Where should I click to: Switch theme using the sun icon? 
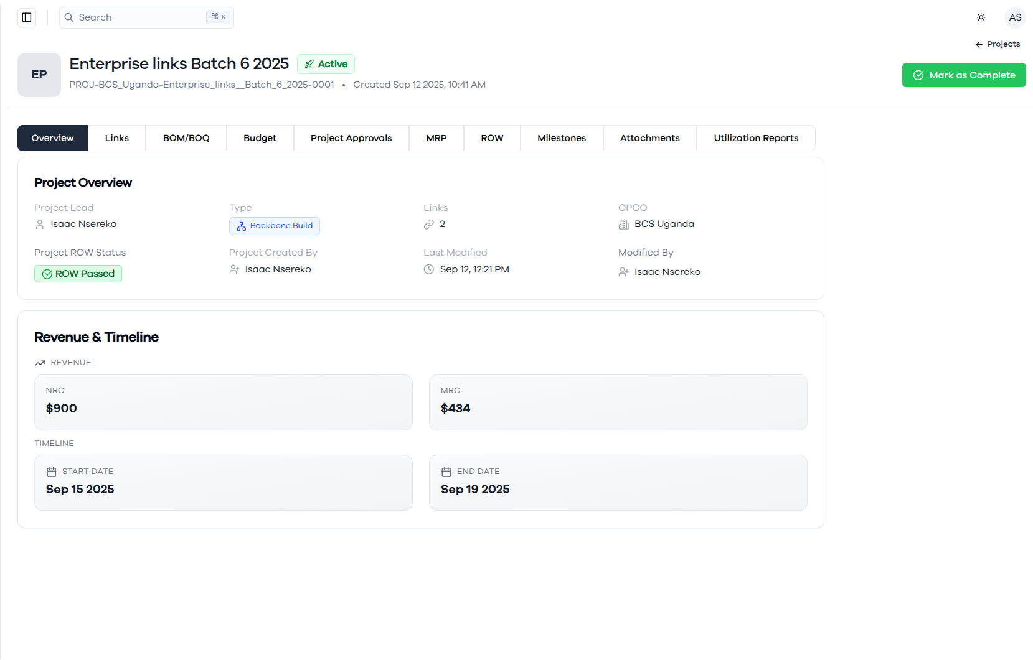(981, 17)
